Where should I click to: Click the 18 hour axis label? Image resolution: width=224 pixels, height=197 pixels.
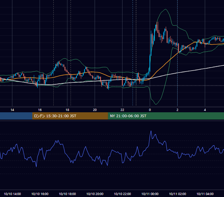tap(67, 110)
